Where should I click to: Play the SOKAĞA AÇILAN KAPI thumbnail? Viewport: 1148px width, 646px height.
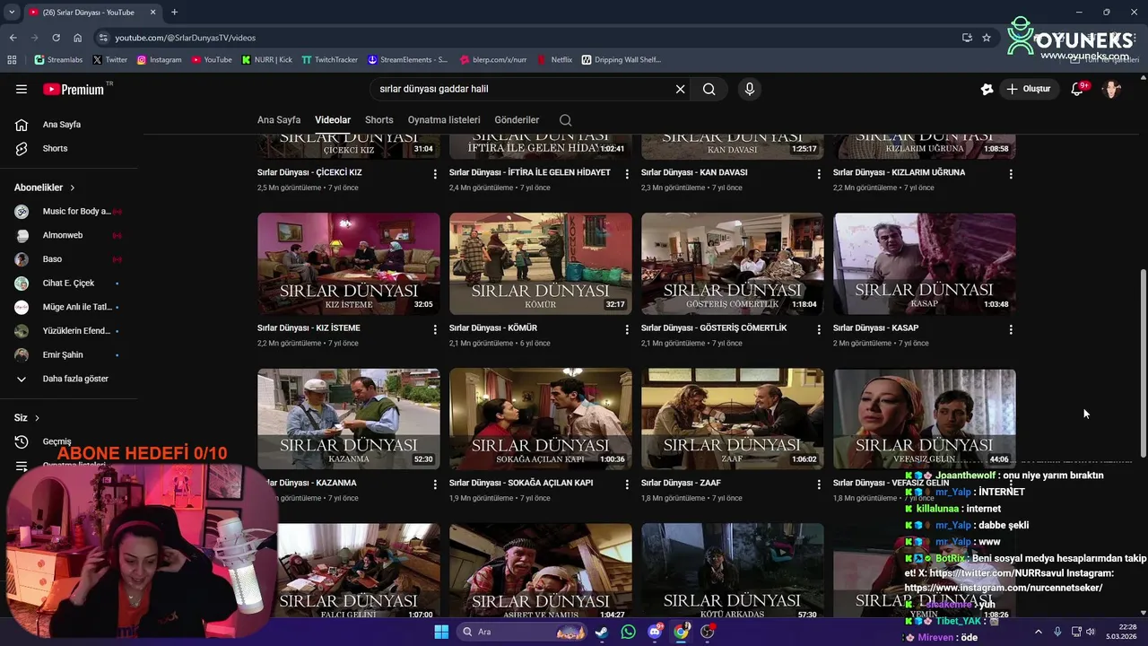coord(541,419)
